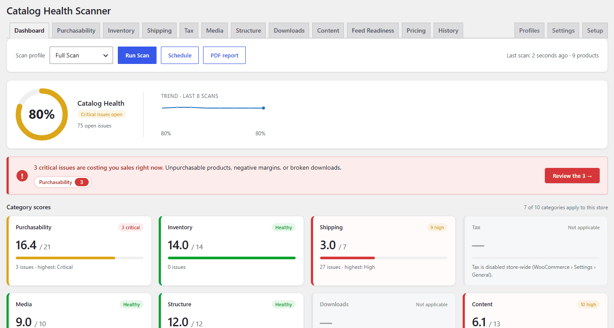The height and width of the screenshot is (328, 614).
Task: Open the Media tab
Action: coord(215,30)
